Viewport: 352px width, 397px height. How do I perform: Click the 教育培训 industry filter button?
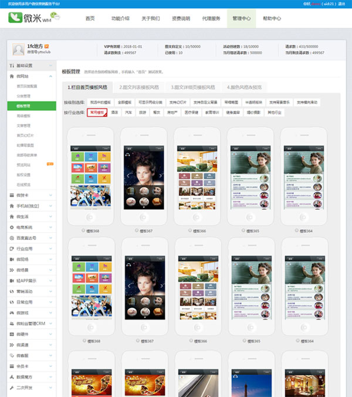click(212, 112)
